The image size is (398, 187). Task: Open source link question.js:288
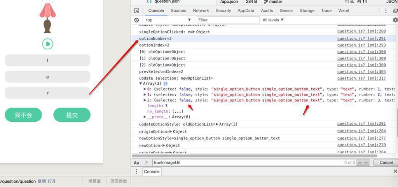pyautogui.click(x=361, y=31)
